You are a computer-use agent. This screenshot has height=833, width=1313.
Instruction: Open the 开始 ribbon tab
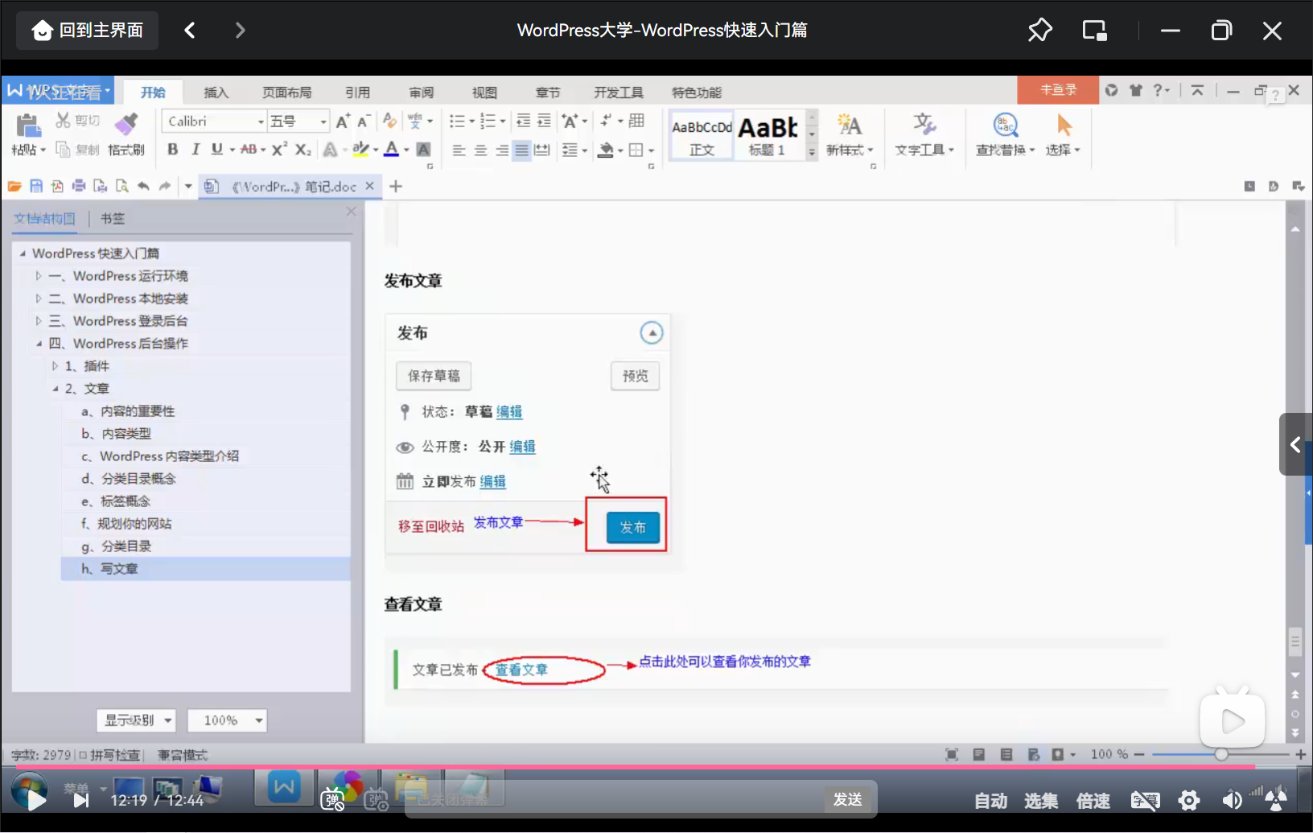click(x=153, y=92)
